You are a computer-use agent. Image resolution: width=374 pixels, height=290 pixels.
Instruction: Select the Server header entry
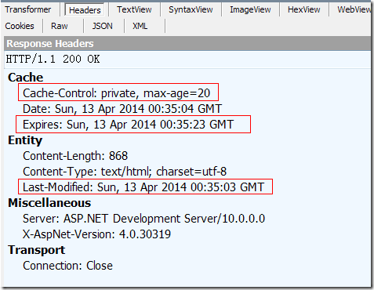coord(143,219)
